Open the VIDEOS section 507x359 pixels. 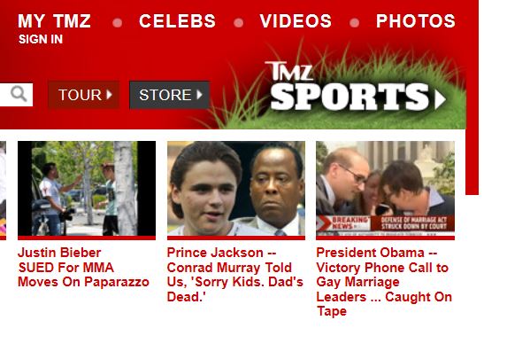pyautogui.click(x=296, y=21)
